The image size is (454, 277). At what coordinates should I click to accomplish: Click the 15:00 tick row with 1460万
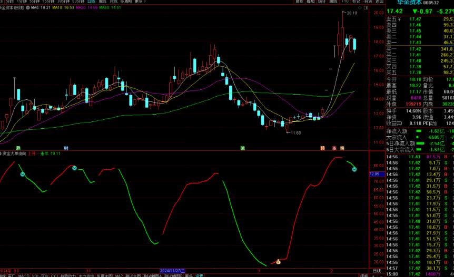420,274
